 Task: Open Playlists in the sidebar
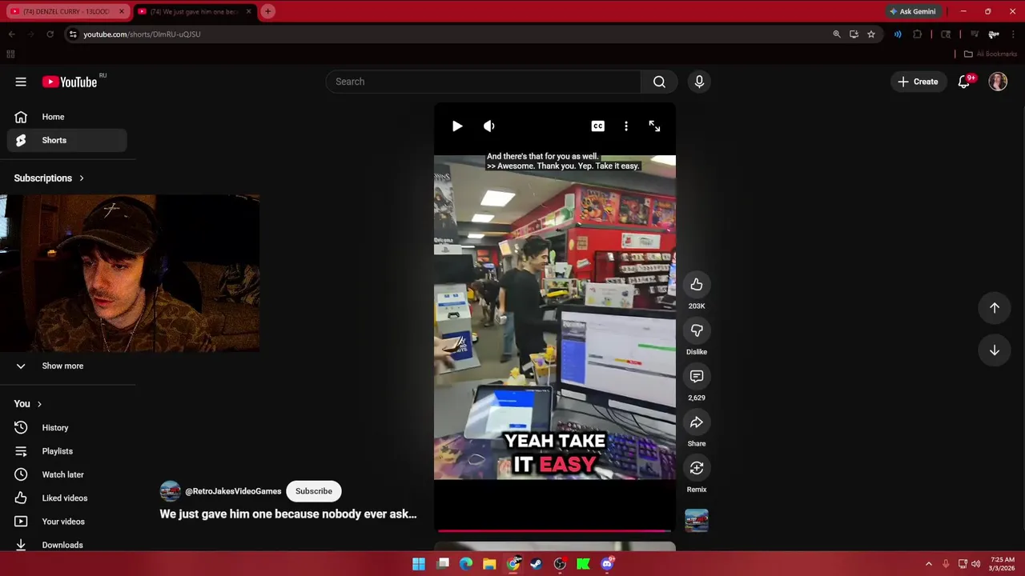[68, 451]
